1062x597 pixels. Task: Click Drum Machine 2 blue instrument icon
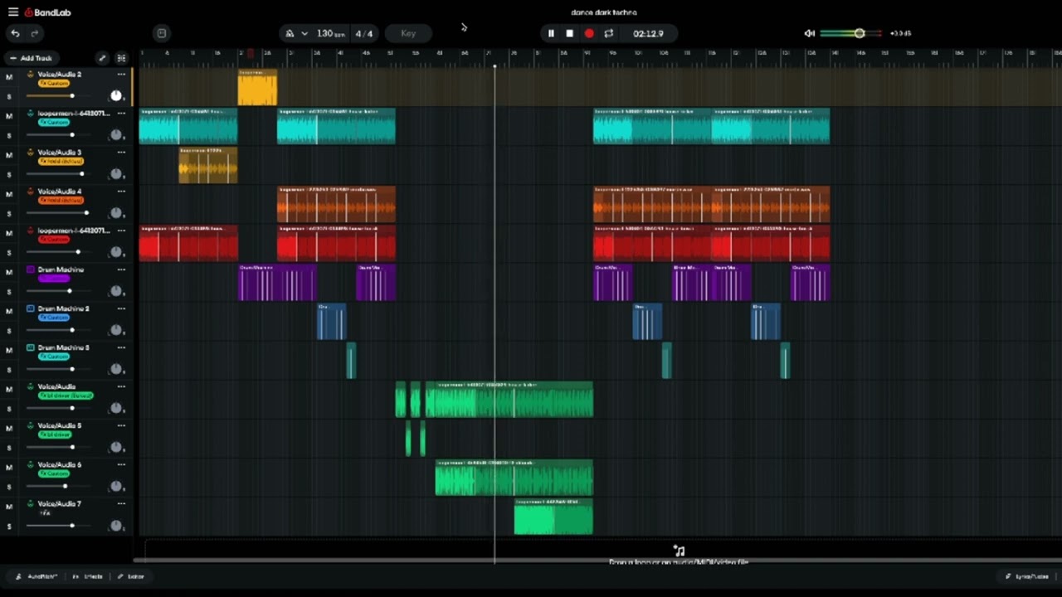point(31,308)
